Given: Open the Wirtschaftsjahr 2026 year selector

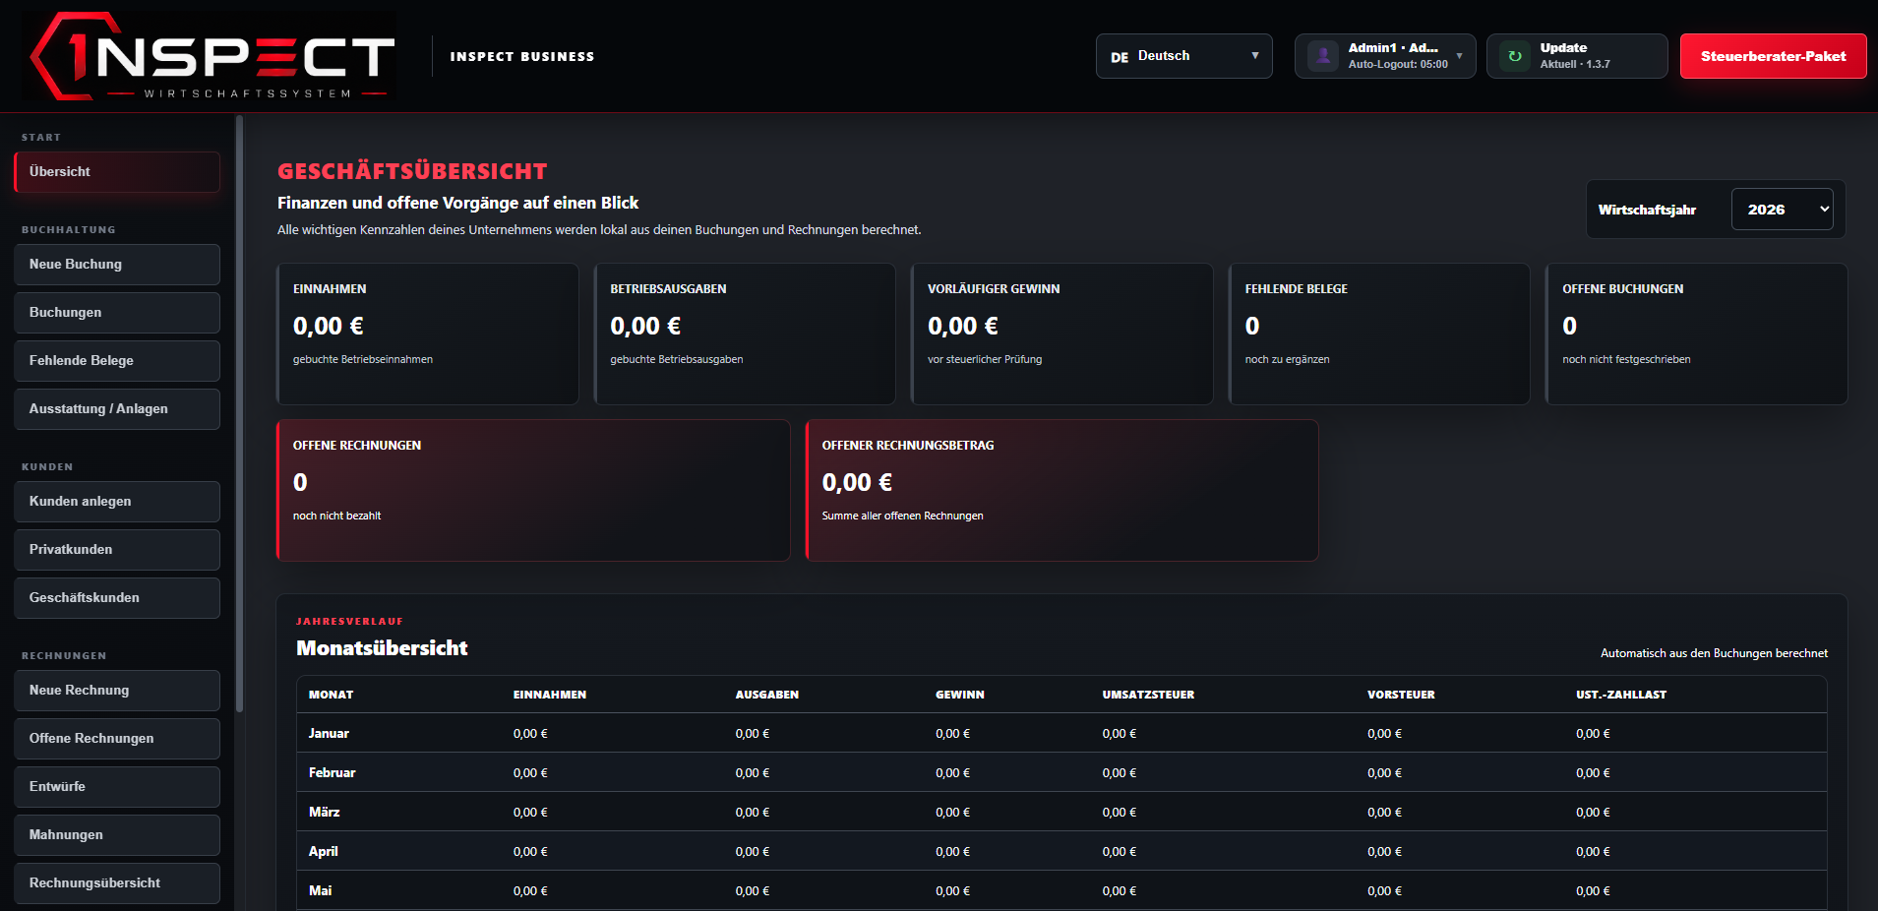Looking at the screenshot, I should [x=1782, y=210].
